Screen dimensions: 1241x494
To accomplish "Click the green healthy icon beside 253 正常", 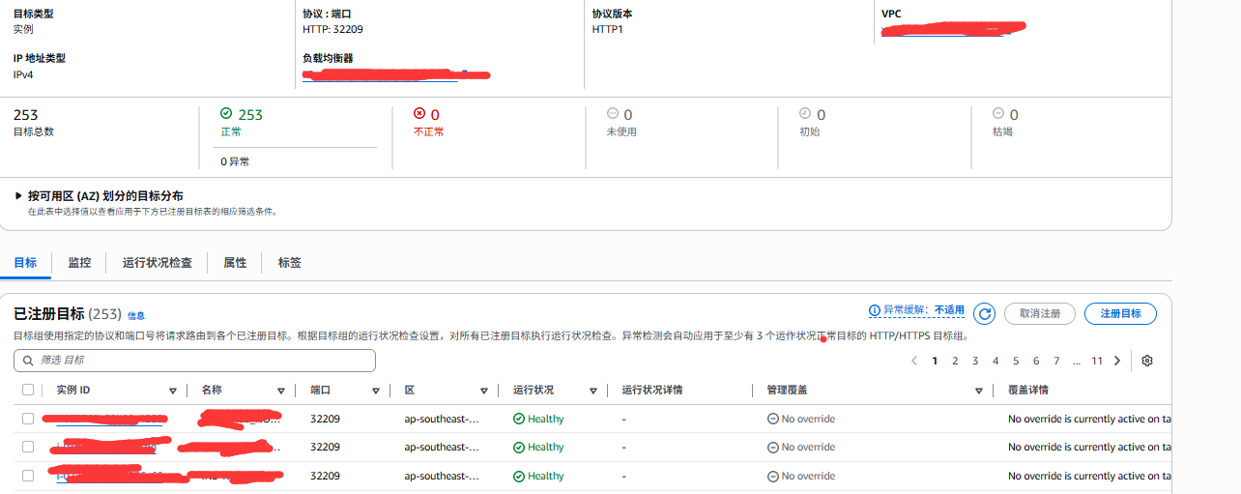I will point(226,114).
